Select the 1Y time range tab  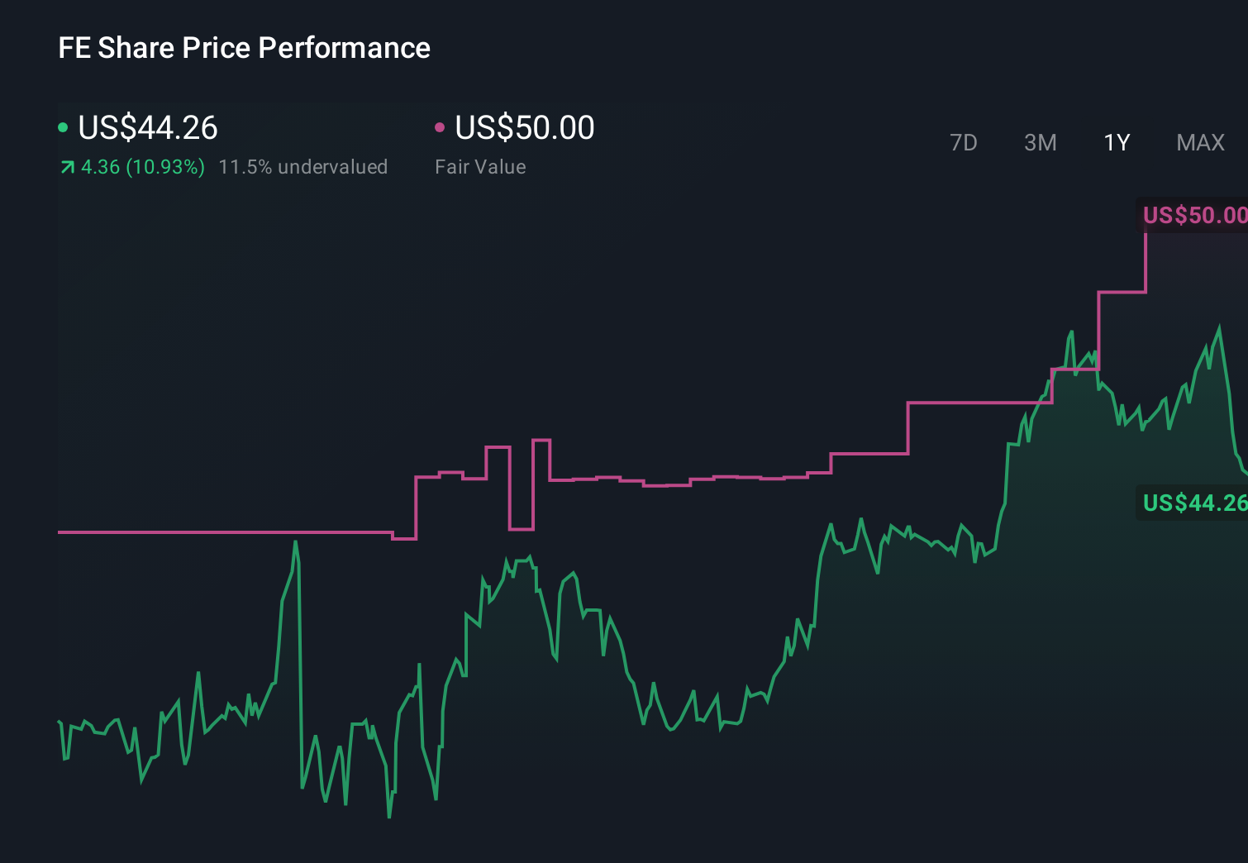click(x=1116, y=142)
